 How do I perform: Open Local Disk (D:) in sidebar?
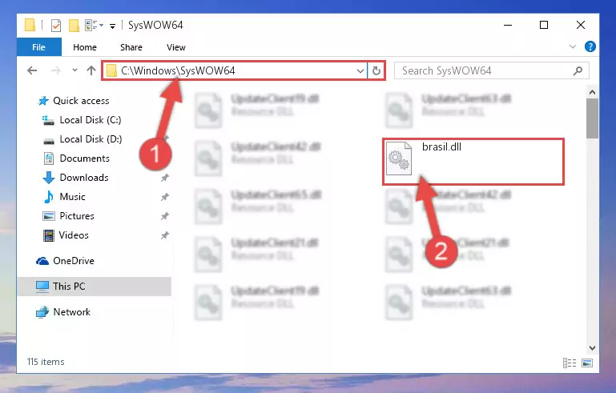point(91,139)
